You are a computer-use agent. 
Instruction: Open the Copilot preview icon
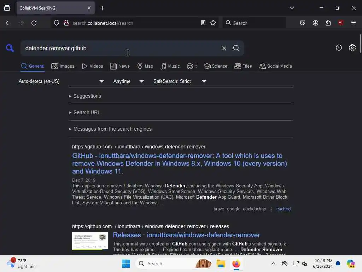350,263
